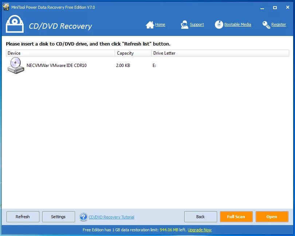This screenshot has height=236, width=295.
Task: Click the Bootable Media disc icon
Action: [x=219, y=25]
